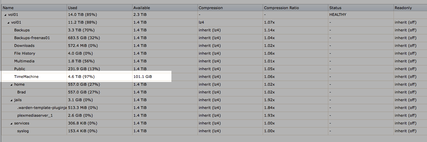Collapse the top-level vol01 pool

pos(5,15)
